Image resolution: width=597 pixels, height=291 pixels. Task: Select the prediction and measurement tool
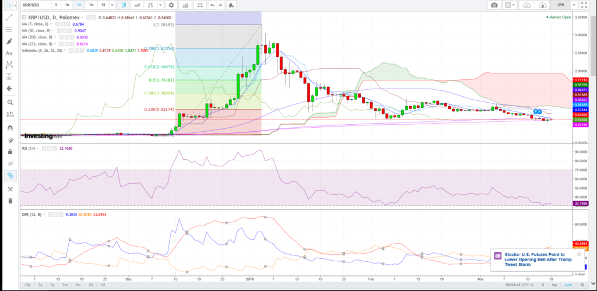point(10,76)
